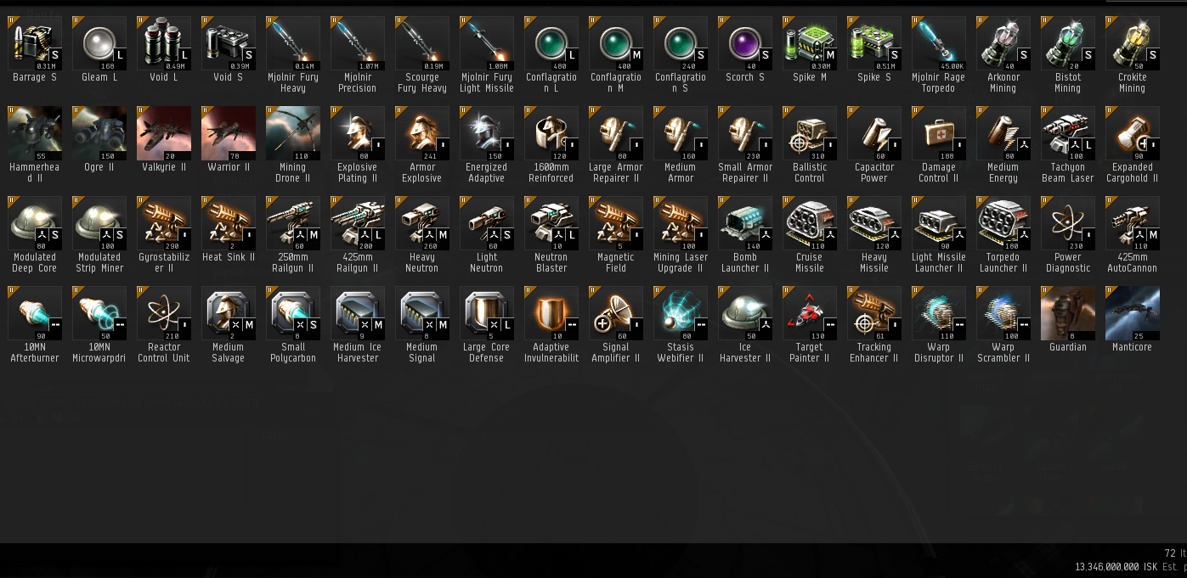Select Stasis Webifier II module

tap(681, 313)
